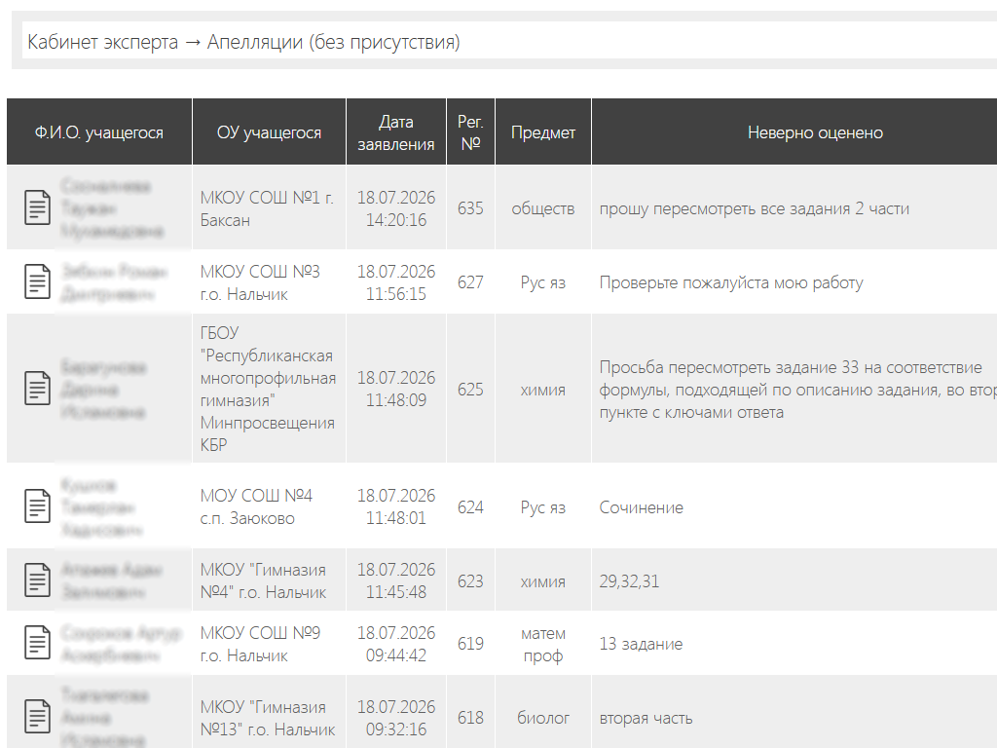Click the date '18.07.2026 09:44:42'
Screen dimensions: 997x748
[396, 644]
